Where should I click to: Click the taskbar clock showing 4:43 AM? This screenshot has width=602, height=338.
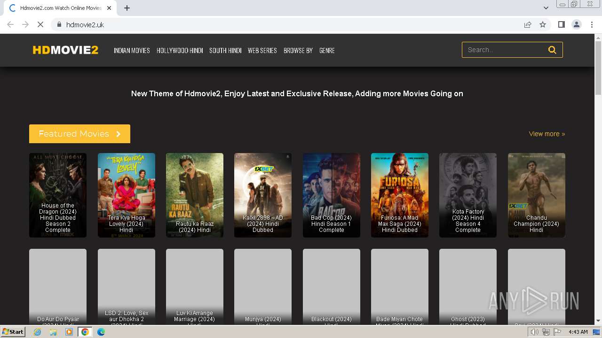coord(578,332)
